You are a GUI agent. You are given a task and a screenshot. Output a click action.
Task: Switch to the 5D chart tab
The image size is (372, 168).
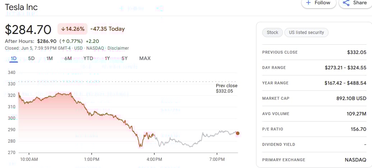(x=31, y=58)
